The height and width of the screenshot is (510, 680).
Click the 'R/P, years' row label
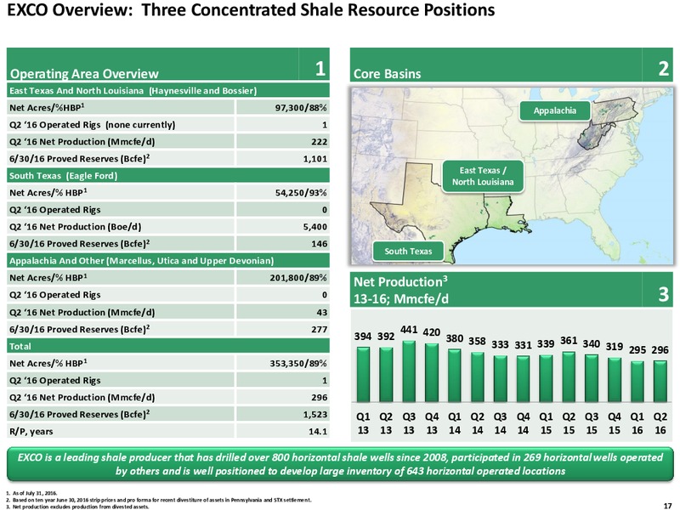[31, 432]
